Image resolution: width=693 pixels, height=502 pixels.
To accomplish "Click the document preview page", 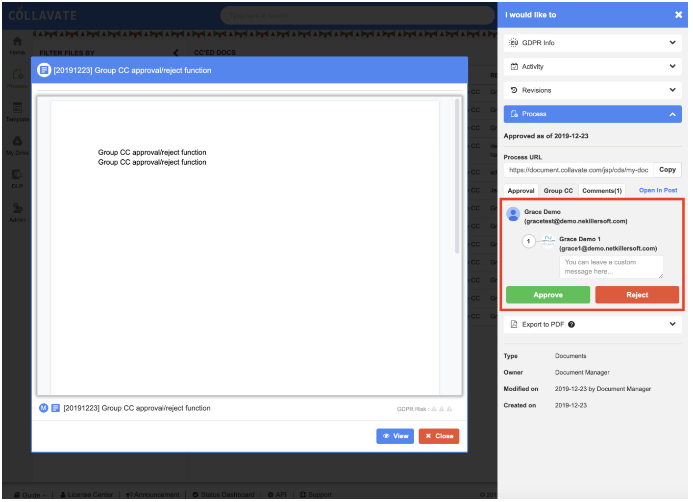I will (x=245, y=248).
